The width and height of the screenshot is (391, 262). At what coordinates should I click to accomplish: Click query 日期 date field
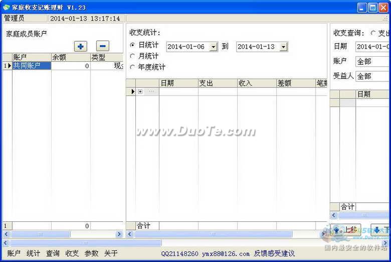click(x=372, y=47)
